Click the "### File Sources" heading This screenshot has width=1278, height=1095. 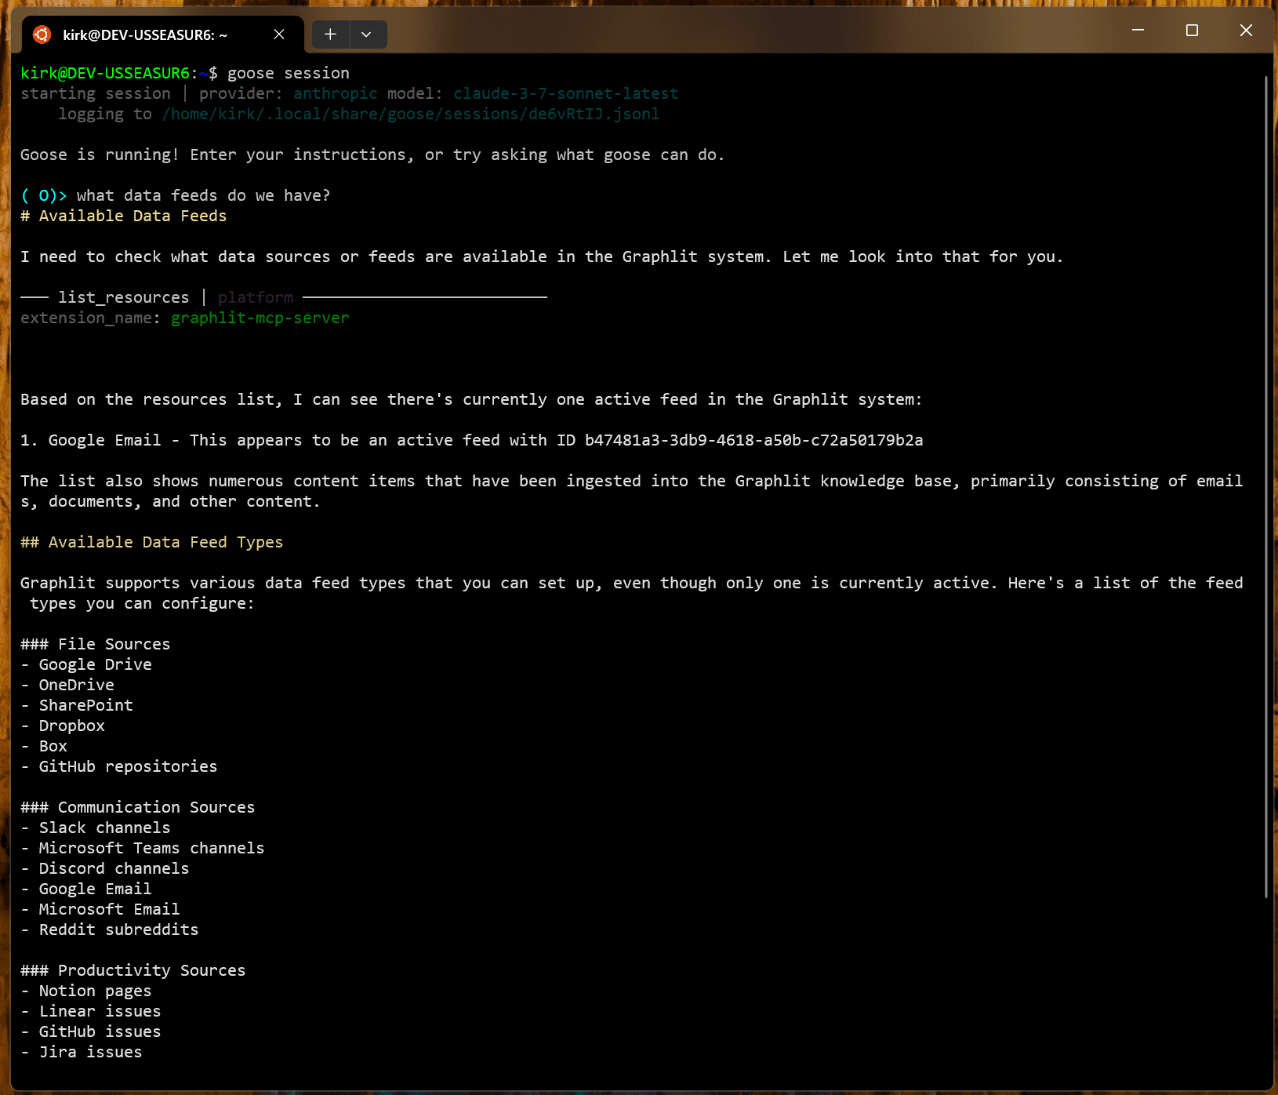tap(95, 644)
